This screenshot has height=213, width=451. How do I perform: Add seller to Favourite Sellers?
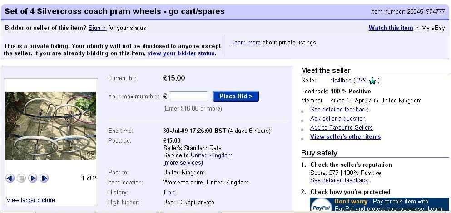click(341, 128)
